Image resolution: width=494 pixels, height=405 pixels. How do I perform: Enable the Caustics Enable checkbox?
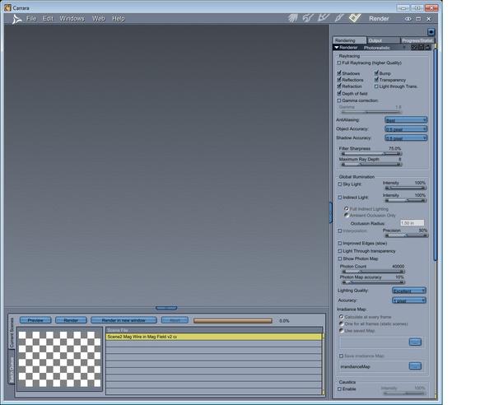[339, 389]
